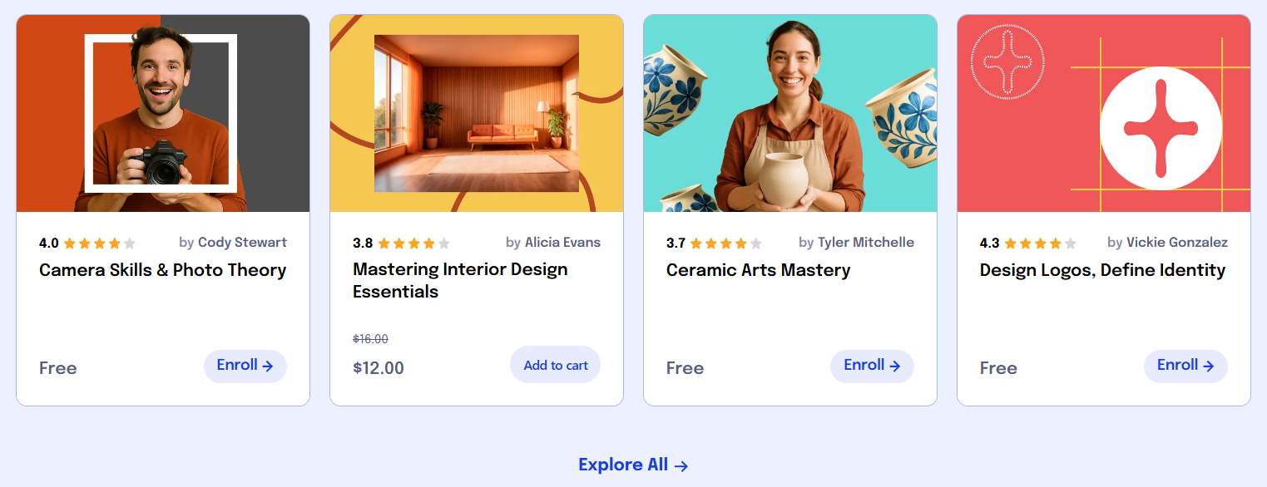Open the Camera Skills & Photo Theory thumbnail
Image resolution: width=1267 pixels, height=487 pixels.
[x=163, y=113]
